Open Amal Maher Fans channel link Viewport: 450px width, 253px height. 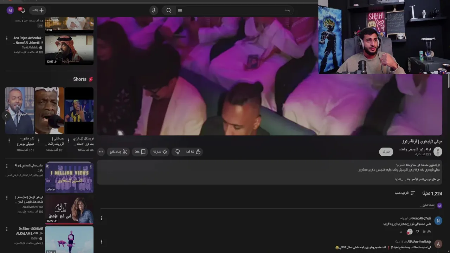33,207
